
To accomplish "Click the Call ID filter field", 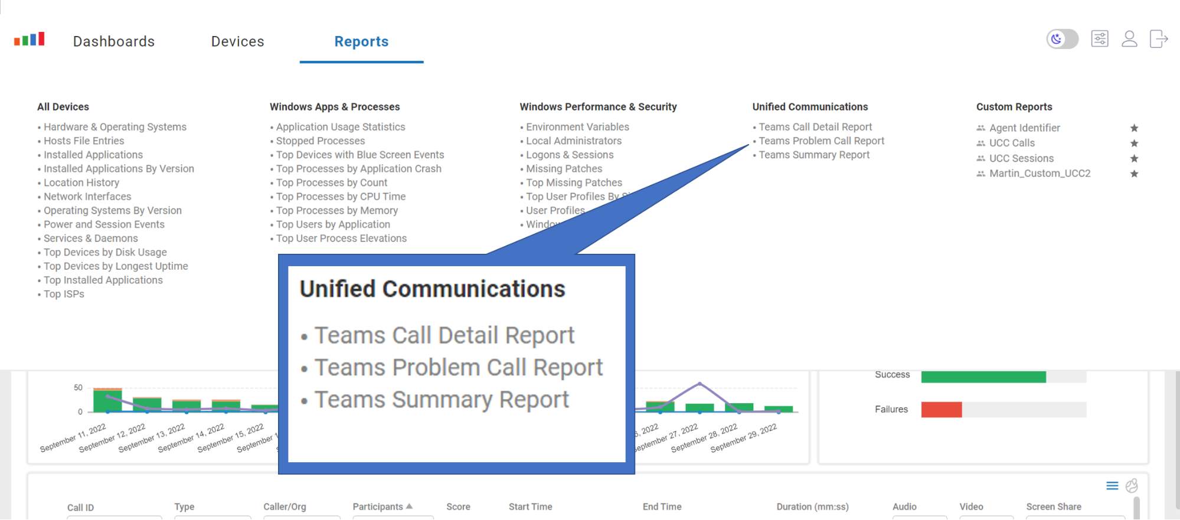I will (x=114, y=518).
